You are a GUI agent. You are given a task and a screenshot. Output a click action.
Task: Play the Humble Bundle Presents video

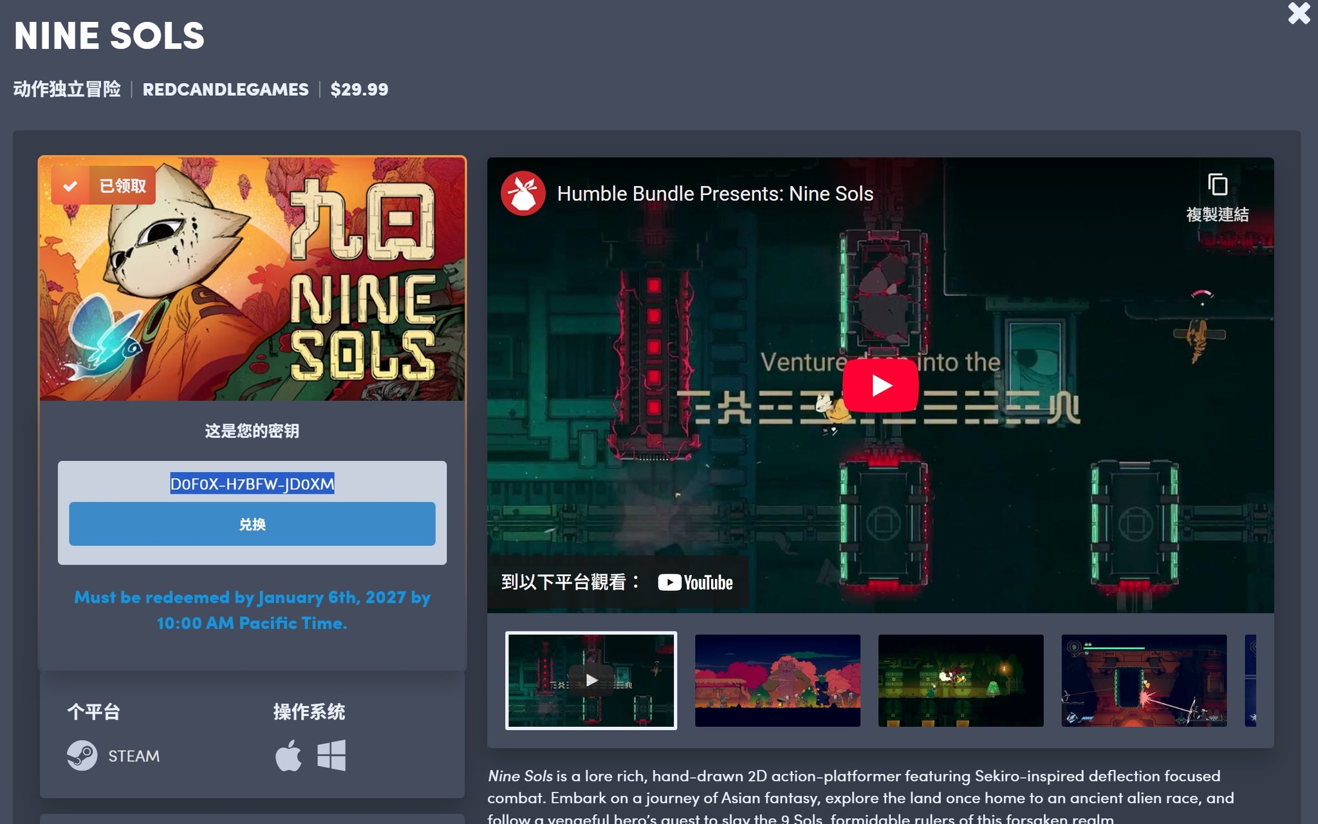880,385
